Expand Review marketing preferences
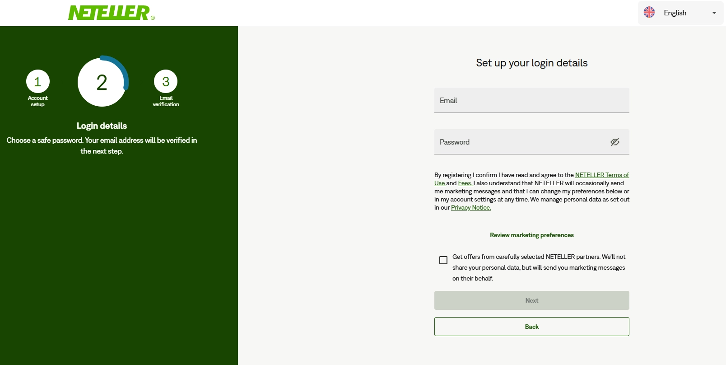This screenshot has width=726, height=365. (x=531, y=235)
